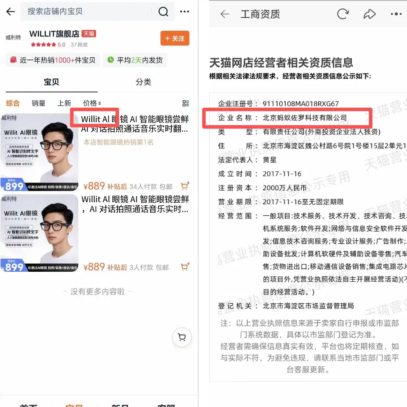Switch to the 分类 tab
Screen dimensions: 407x407
[x=143, y=82]
